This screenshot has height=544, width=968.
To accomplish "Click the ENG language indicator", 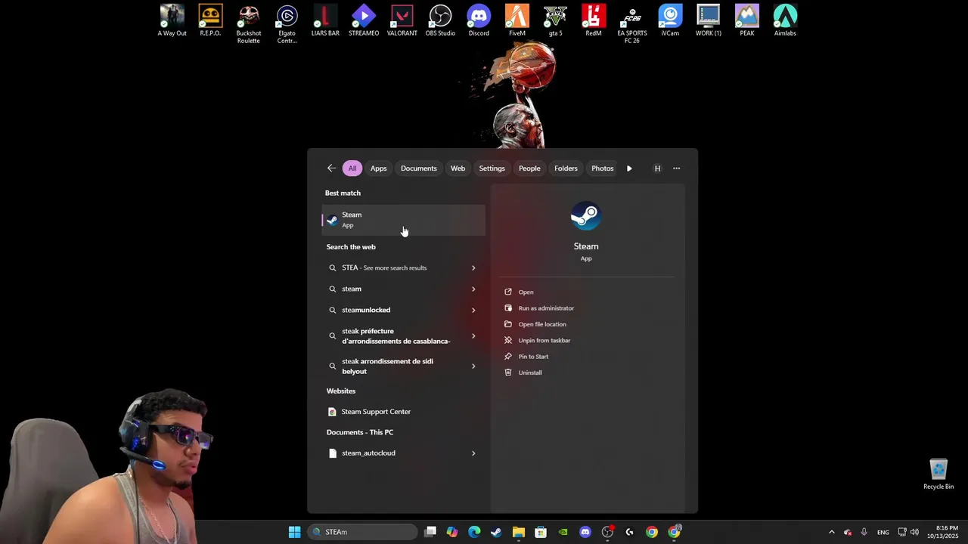I will [883, 533].
